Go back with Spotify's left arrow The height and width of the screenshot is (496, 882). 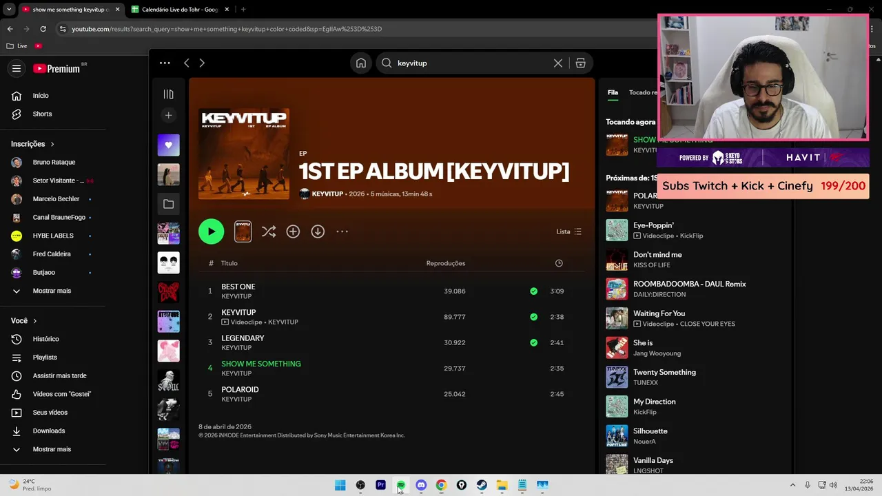click(x=187, y=63)
